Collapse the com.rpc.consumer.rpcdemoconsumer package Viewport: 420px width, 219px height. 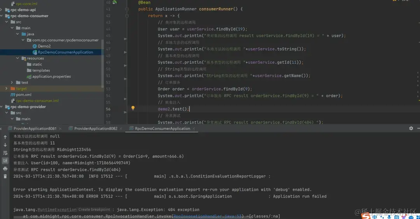pos(23,40)
